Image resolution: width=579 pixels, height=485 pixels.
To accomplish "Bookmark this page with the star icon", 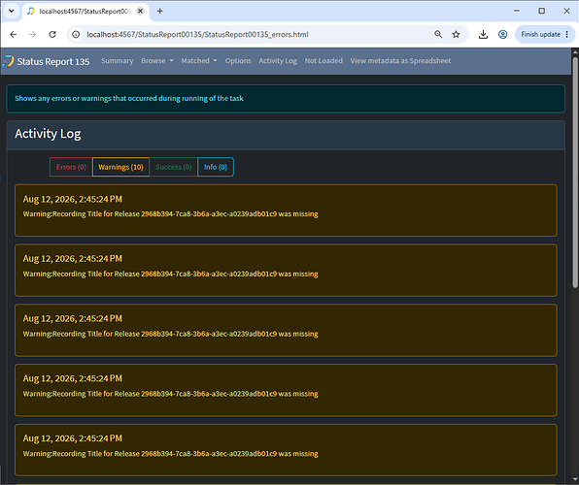I will coord(456,34).
